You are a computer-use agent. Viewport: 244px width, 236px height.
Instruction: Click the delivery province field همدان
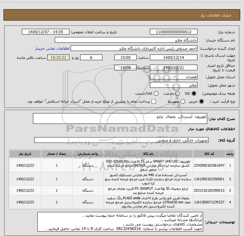pos(174,77)
